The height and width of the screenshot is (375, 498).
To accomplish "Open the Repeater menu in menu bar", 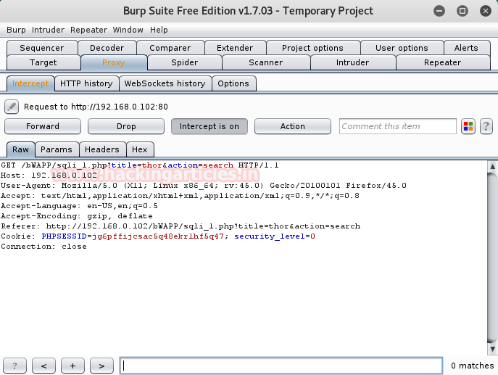I will [88, 30].
